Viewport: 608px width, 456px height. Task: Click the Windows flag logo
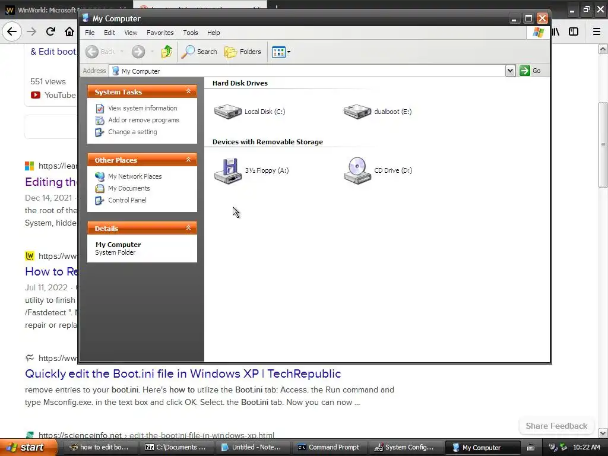(538, 33)
